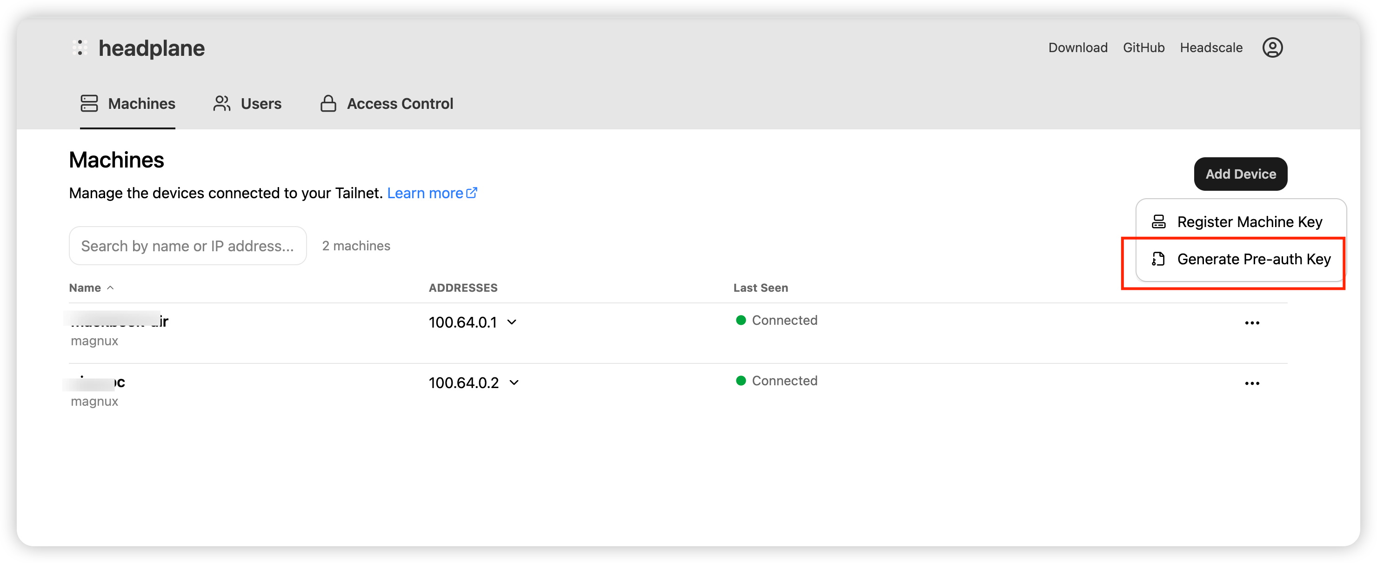The width and height of the screenshot is (1377, 563).
Task: Click the Generate Pre-auth Key key icon
Action: click(1158, 259)
